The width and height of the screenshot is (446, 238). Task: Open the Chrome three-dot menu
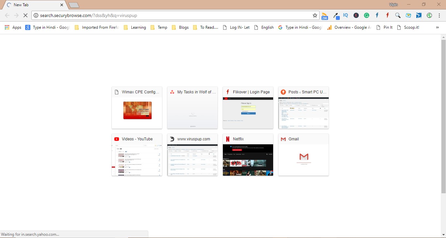(x=439, y=15)
